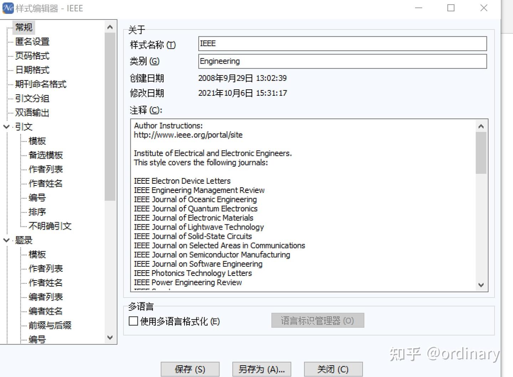Open the 引文分组 page
The width and height of the screenshot is (513, 377).
[x=32, y=99]
